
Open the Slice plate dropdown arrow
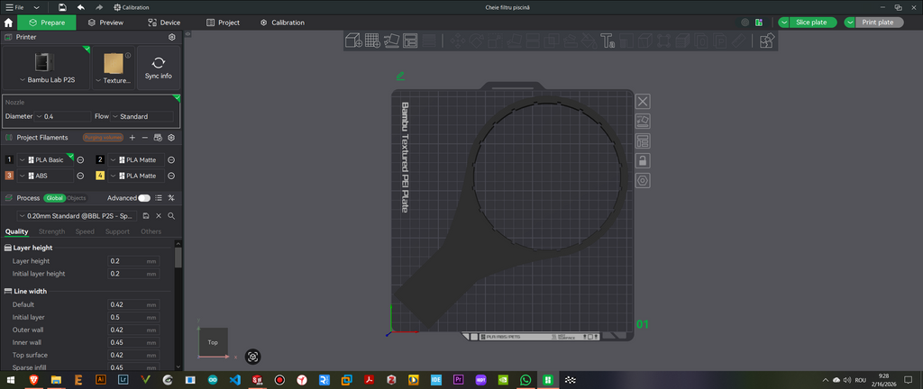(784, 23)
